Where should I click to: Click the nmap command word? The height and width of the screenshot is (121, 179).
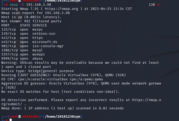click(14, 5)
